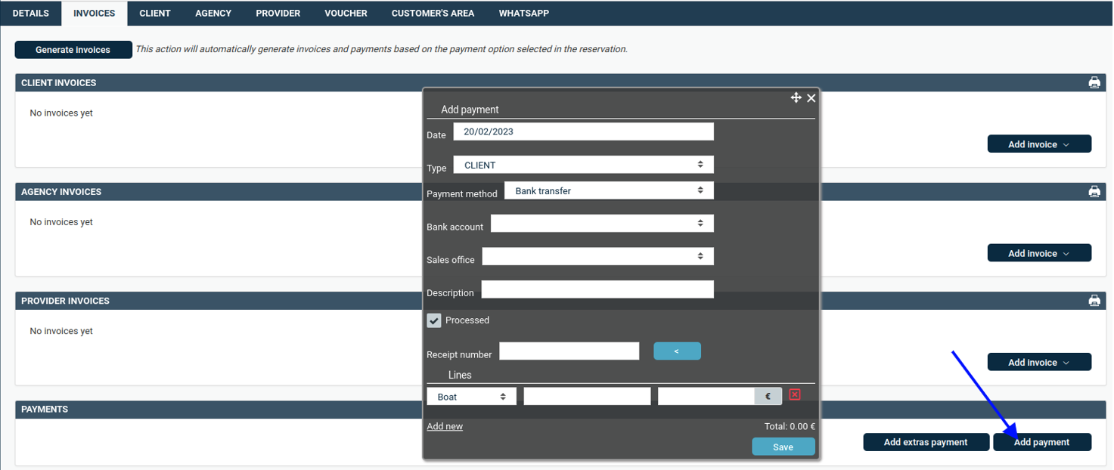Close the Add payment dialog

811,98
